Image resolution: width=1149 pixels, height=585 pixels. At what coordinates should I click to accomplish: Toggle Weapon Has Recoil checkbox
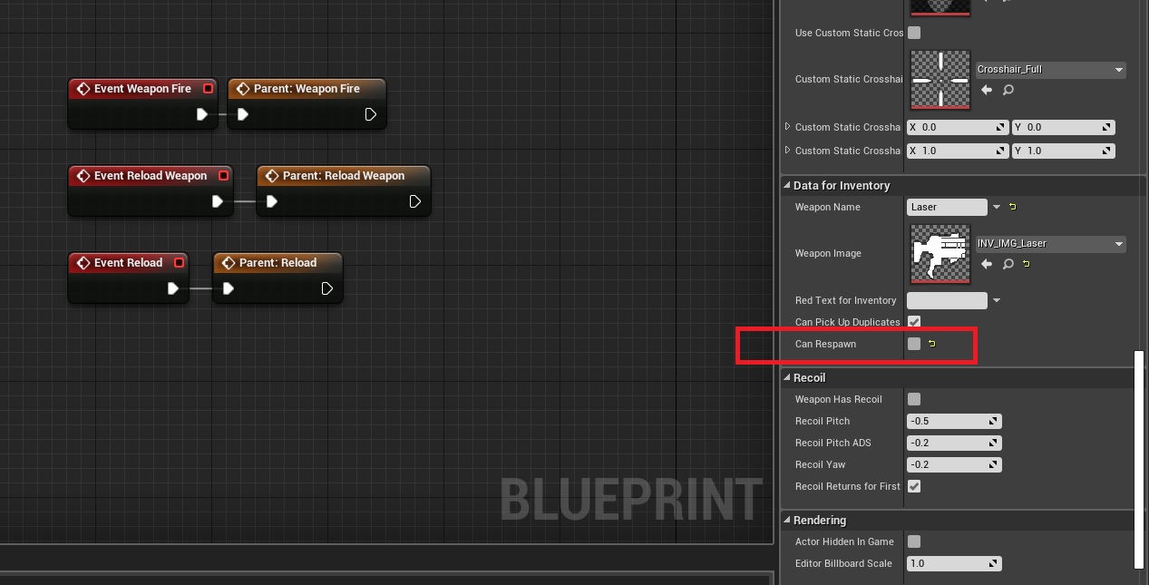[914, 399]
